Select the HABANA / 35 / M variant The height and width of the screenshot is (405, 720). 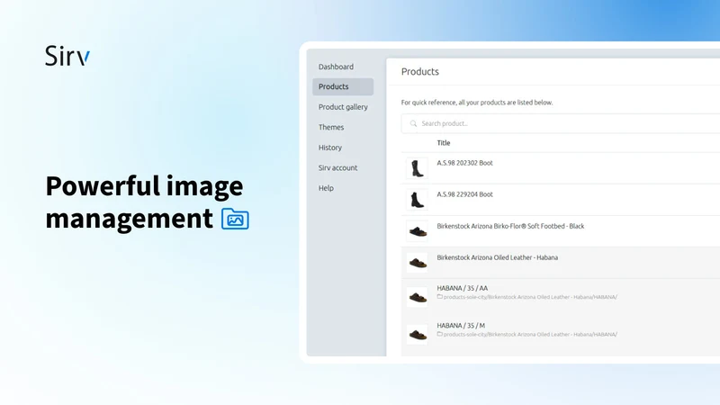[x=461, y=326]
